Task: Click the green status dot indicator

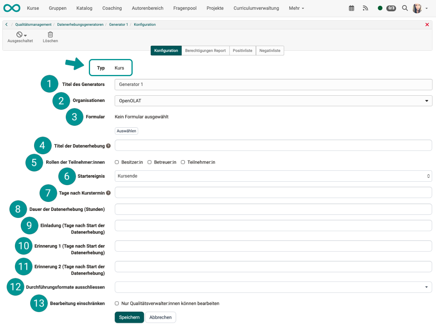Action: [379, 7]
